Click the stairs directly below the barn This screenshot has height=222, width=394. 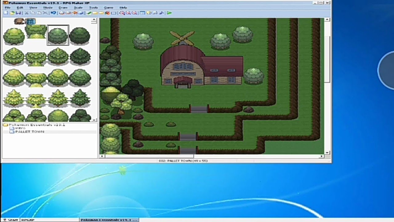pos(199,109)
